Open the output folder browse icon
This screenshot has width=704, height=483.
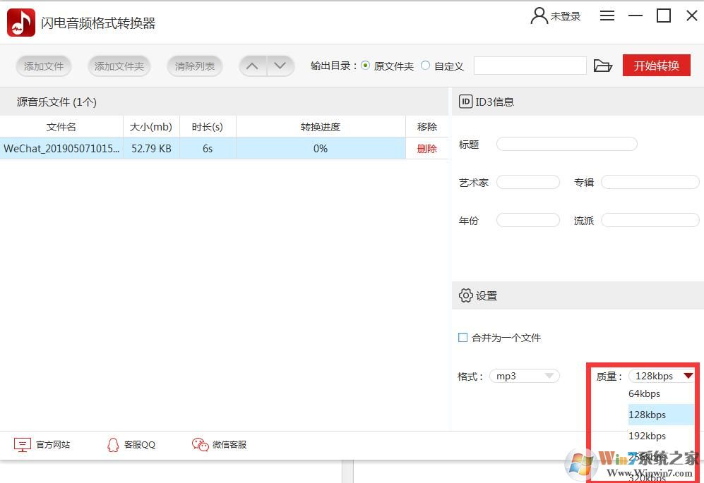(x=603, y=65)
